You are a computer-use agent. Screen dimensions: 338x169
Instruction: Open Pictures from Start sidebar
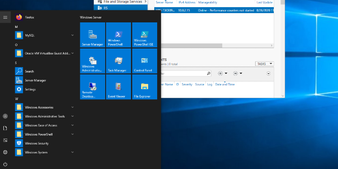pyautogui.click(x=5, y=140)
